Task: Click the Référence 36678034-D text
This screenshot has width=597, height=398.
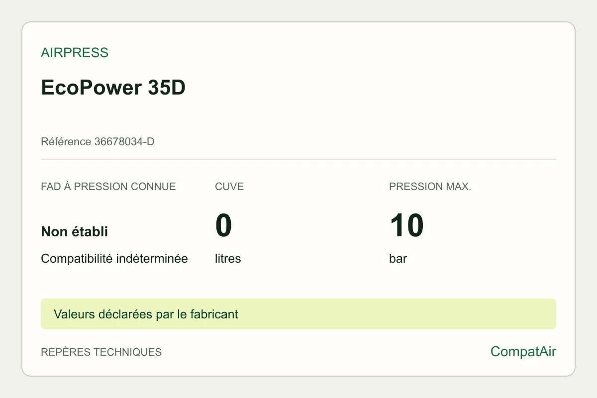Action: [x=98, y=142]
